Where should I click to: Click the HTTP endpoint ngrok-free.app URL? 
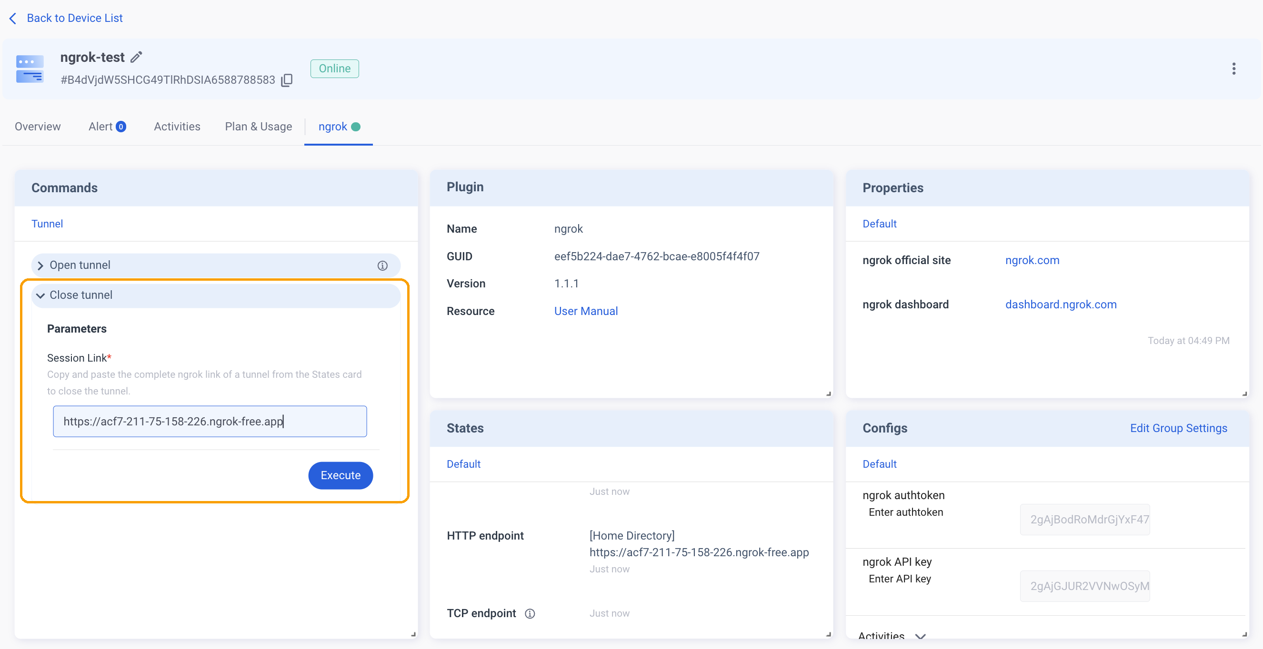click(x=699, y=552)
